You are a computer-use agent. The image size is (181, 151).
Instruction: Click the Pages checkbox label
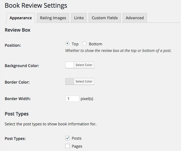77,146
